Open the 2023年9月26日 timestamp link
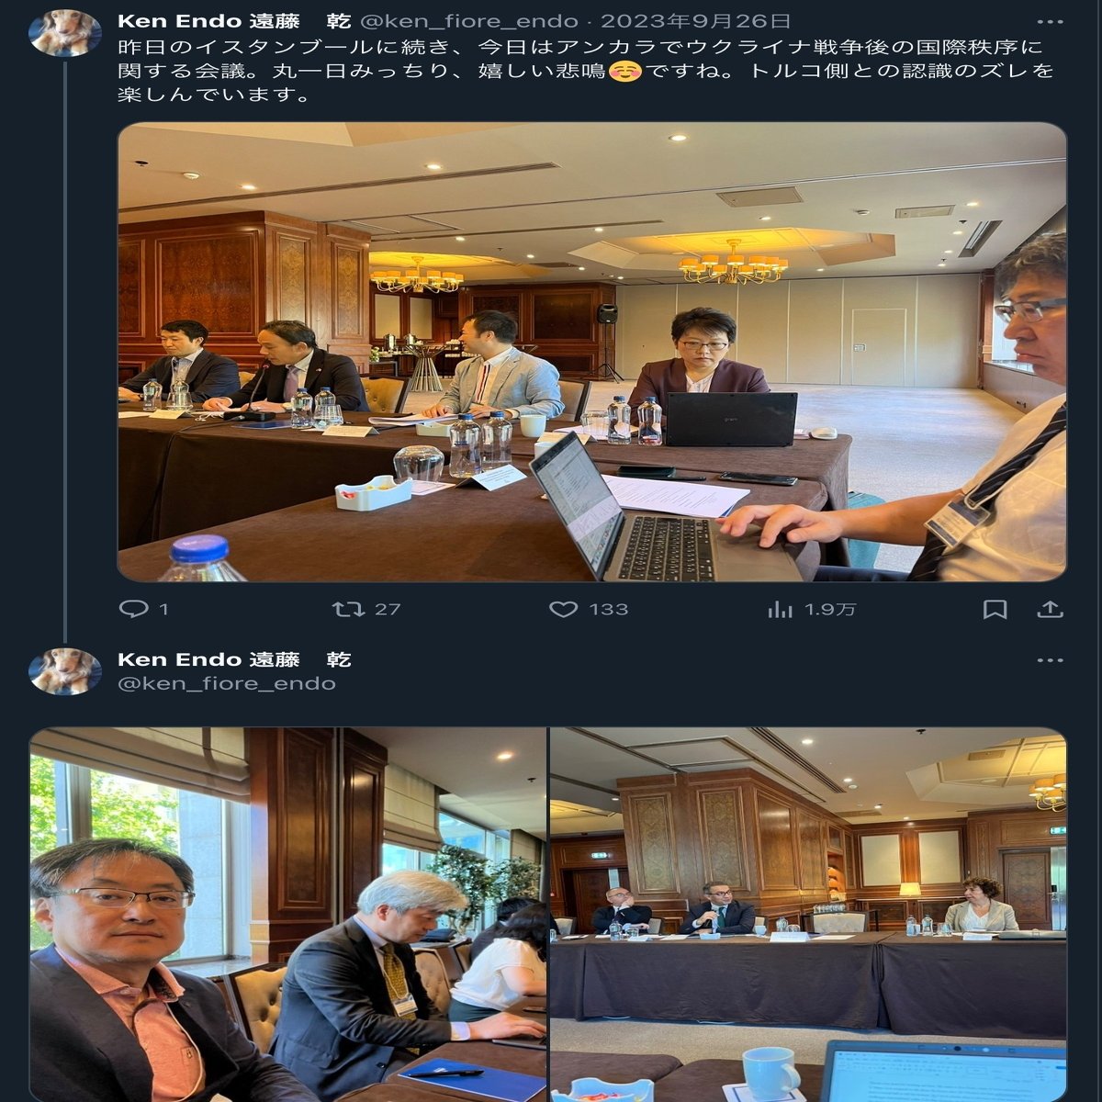The width and height of the screenshot is (1102, 1102). [696, 20]
